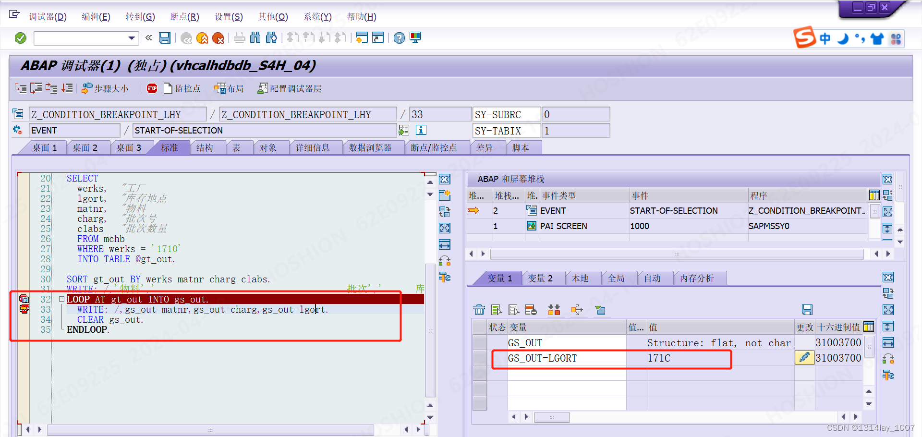Click the stack panel horizontal scrollbar thumb
The image size is (922, 437).
tap(677, 254)
